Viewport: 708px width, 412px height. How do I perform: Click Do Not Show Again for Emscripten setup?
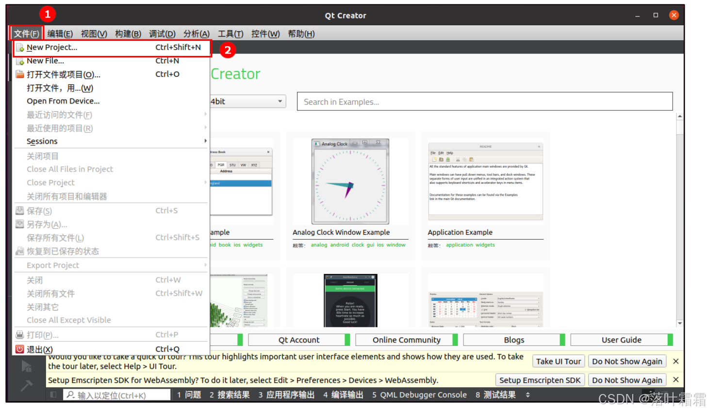[x=627, y=380]
